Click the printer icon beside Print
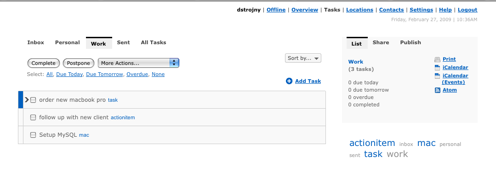Viewport: 496px width, 186px height. point(437,59)
